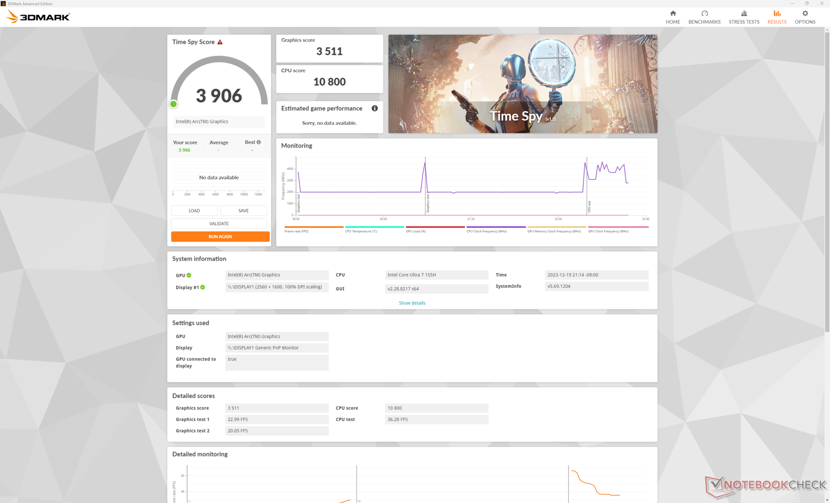The width and height of the screenshot is (830, 503).
Task: Click the vertical scrollbar on the right
Action: [827, 181]
